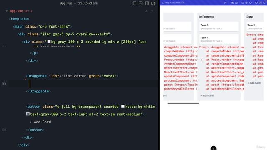The image size is (267, 150).
Task: Click the '+ Add Card' text in code
Action: click(x=40, y=122)
